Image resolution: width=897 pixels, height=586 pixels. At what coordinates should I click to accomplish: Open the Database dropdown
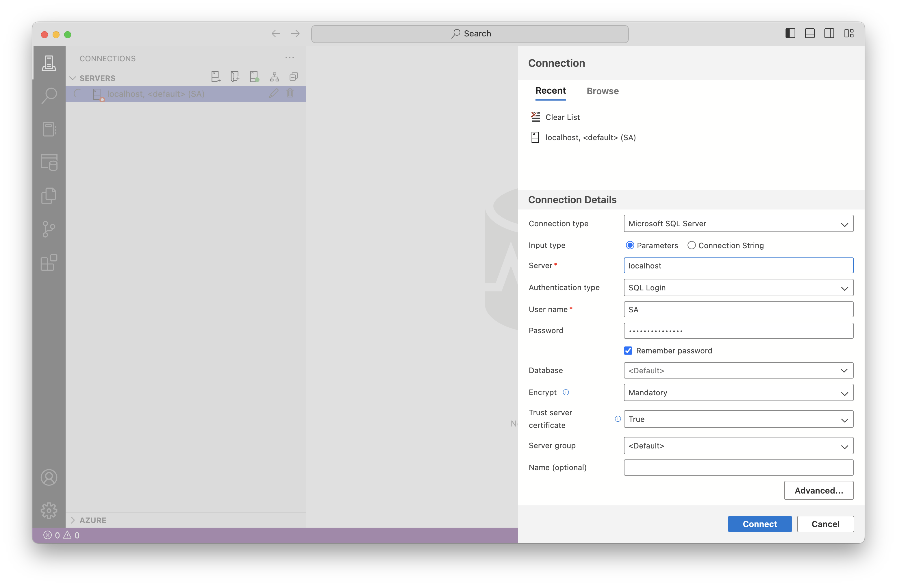click(x=738, y=370)
